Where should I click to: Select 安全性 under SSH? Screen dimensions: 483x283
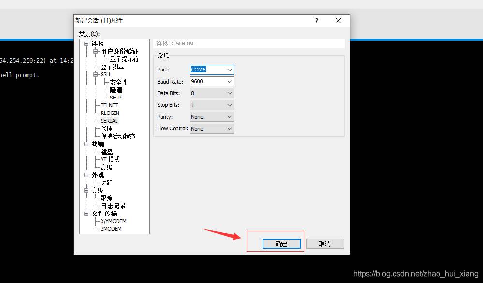point(118,82)
